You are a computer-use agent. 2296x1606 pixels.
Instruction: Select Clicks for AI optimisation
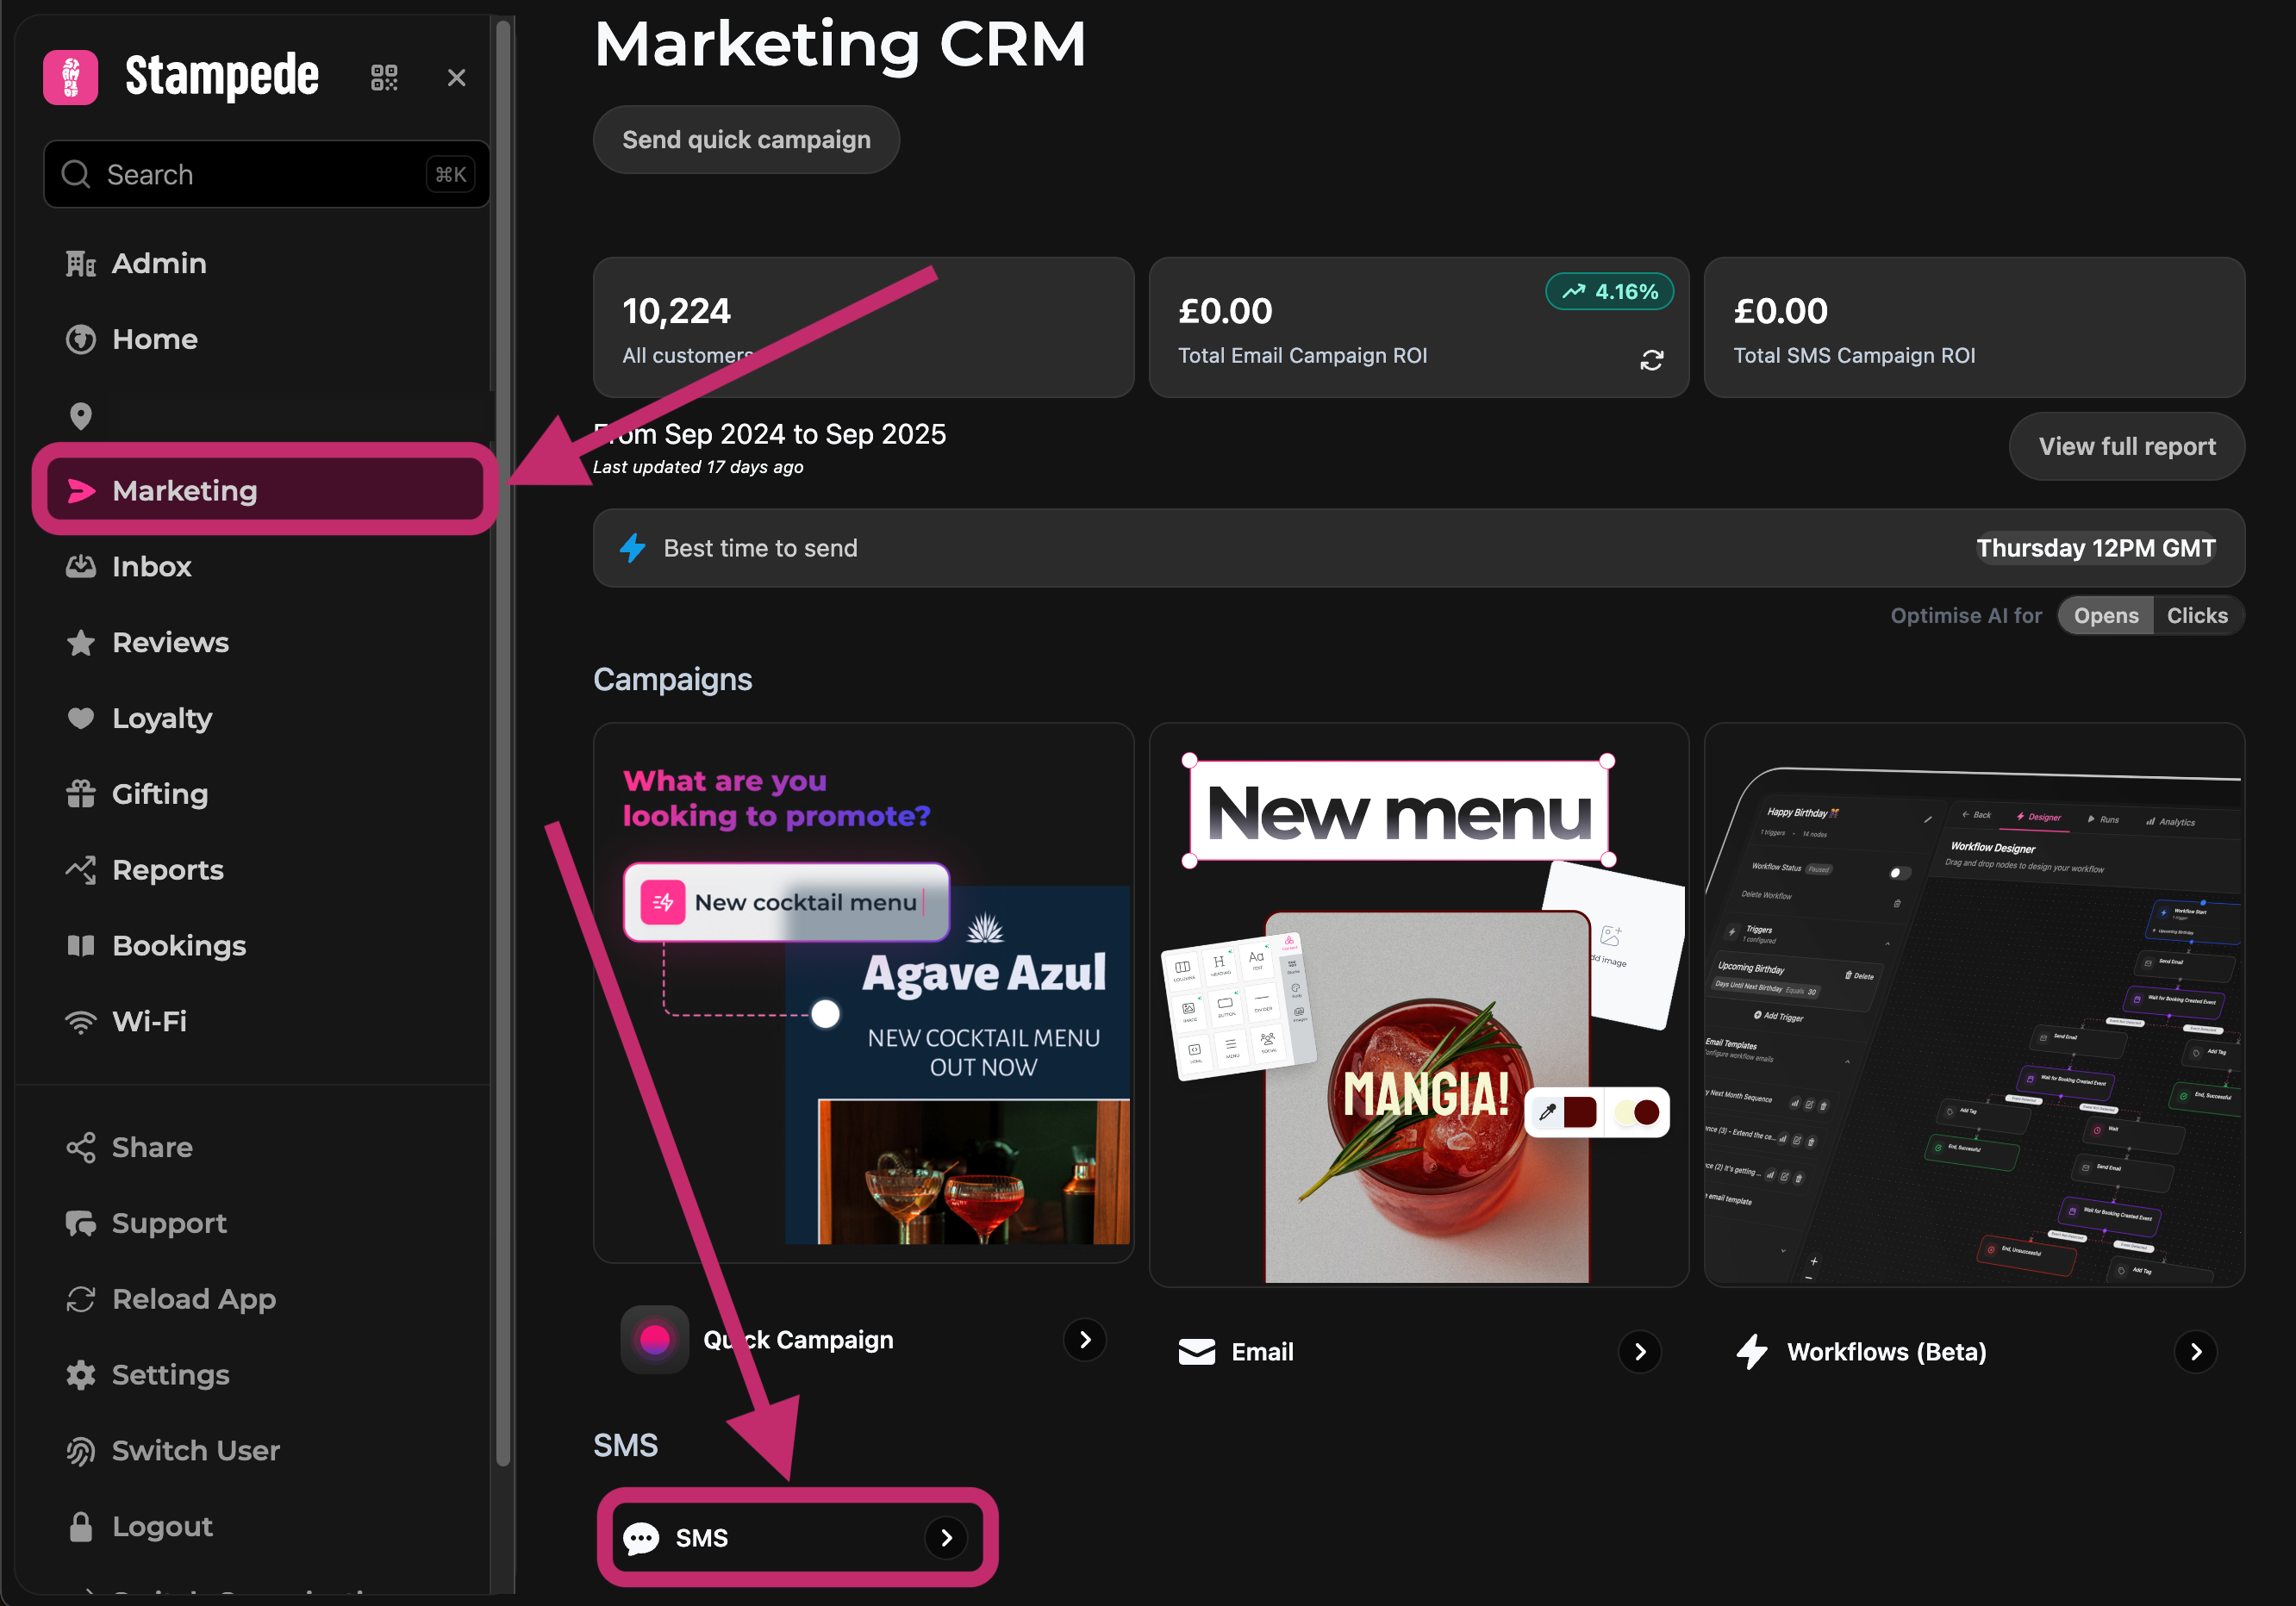pos(2196,616)
